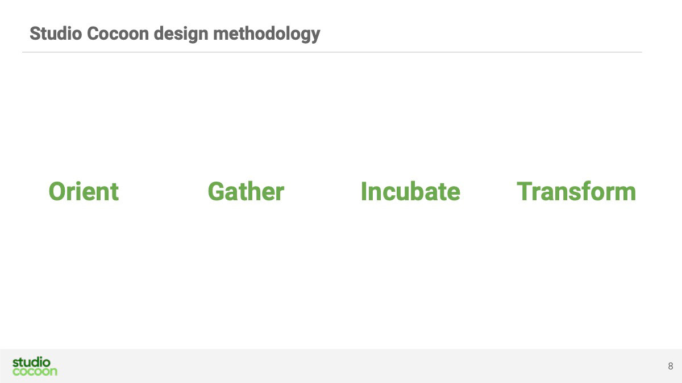Click the gray footer bar center

coord(341,366)
